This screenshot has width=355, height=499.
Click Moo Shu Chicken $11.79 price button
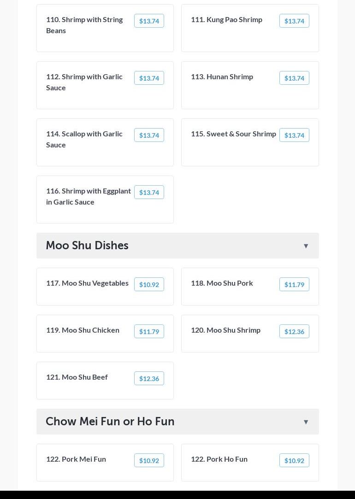pyautogui.click(x=149, y=331)
